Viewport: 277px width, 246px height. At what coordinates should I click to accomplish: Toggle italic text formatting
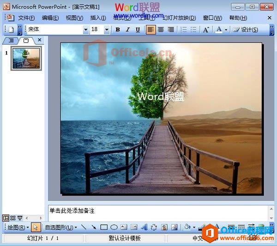click(x=127, y=30)
